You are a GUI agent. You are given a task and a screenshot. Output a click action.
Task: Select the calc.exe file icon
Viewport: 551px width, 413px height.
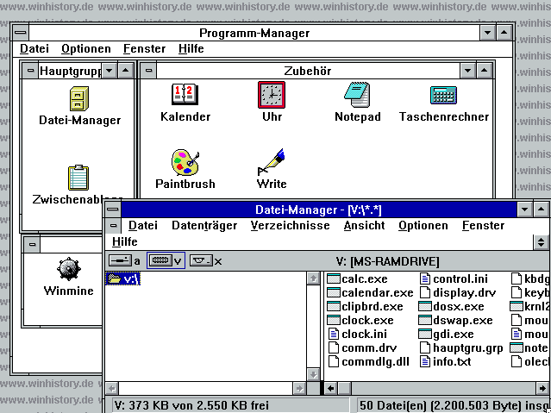tap(334, 279)
